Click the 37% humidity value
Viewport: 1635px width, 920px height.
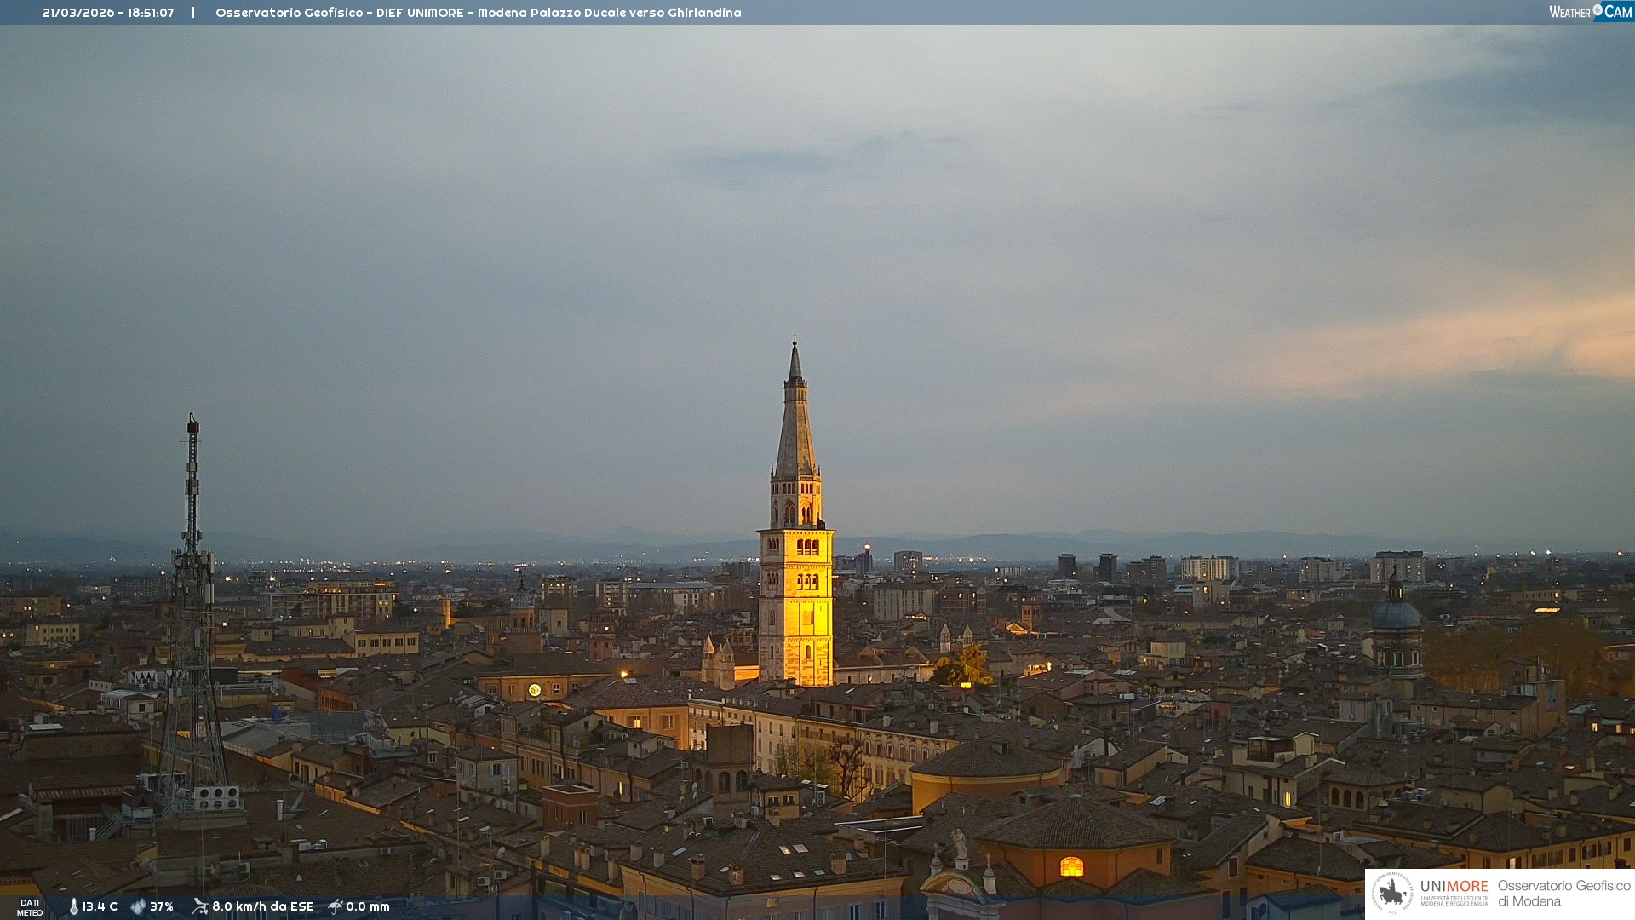click(162, 906)
